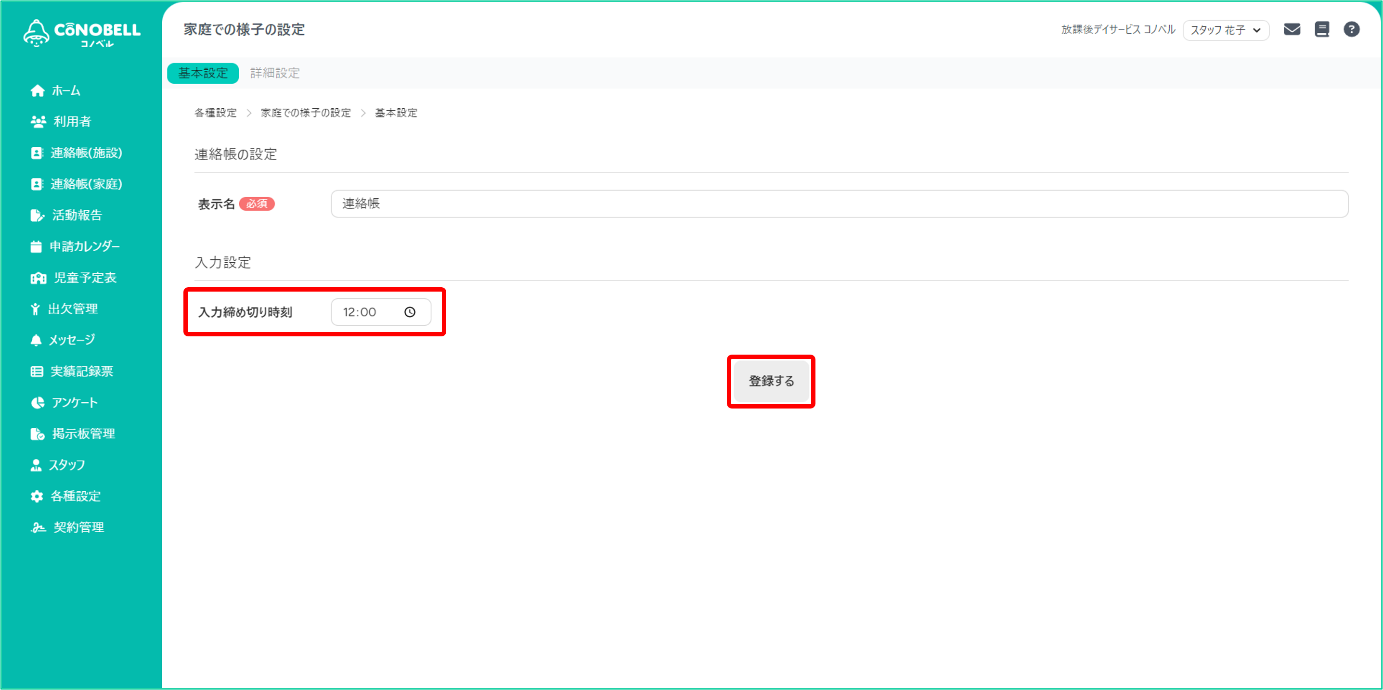
Task: Open the mail envelope icon
Action: pos(1292,29)
